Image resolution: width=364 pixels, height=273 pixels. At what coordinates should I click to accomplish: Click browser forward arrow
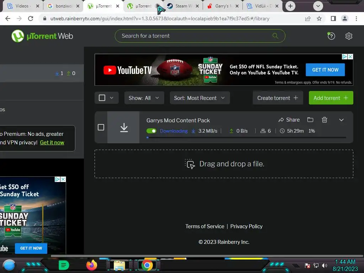(19, 18)
